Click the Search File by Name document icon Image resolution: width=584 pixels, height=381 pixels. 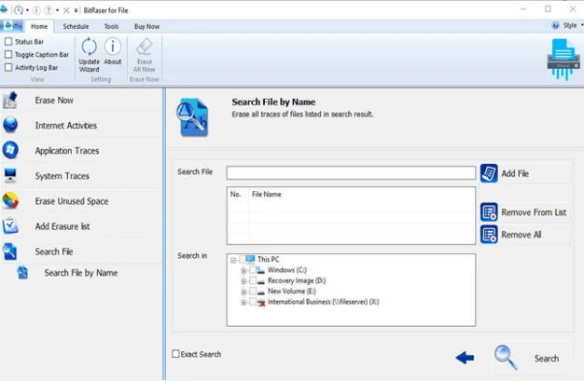(22, 273)
